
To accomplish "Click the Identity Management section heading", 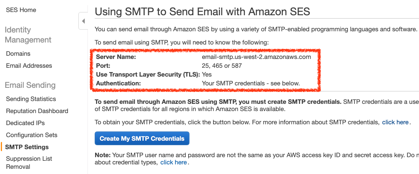I will point(28,35).
